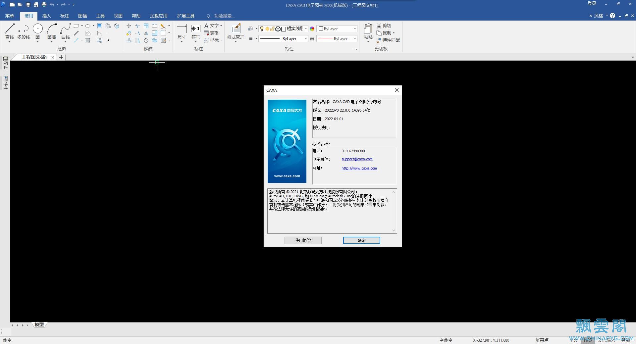The image size is (636, 344).
Task: Select the 曲线 spline curve tool
Action: 66,32
